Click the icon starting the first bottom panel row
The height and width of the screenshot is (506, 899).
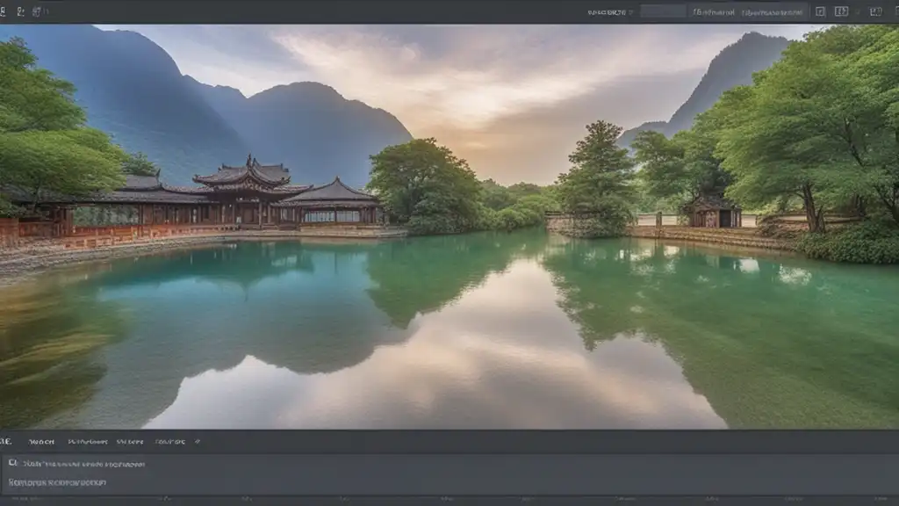[x=12, y=463]
